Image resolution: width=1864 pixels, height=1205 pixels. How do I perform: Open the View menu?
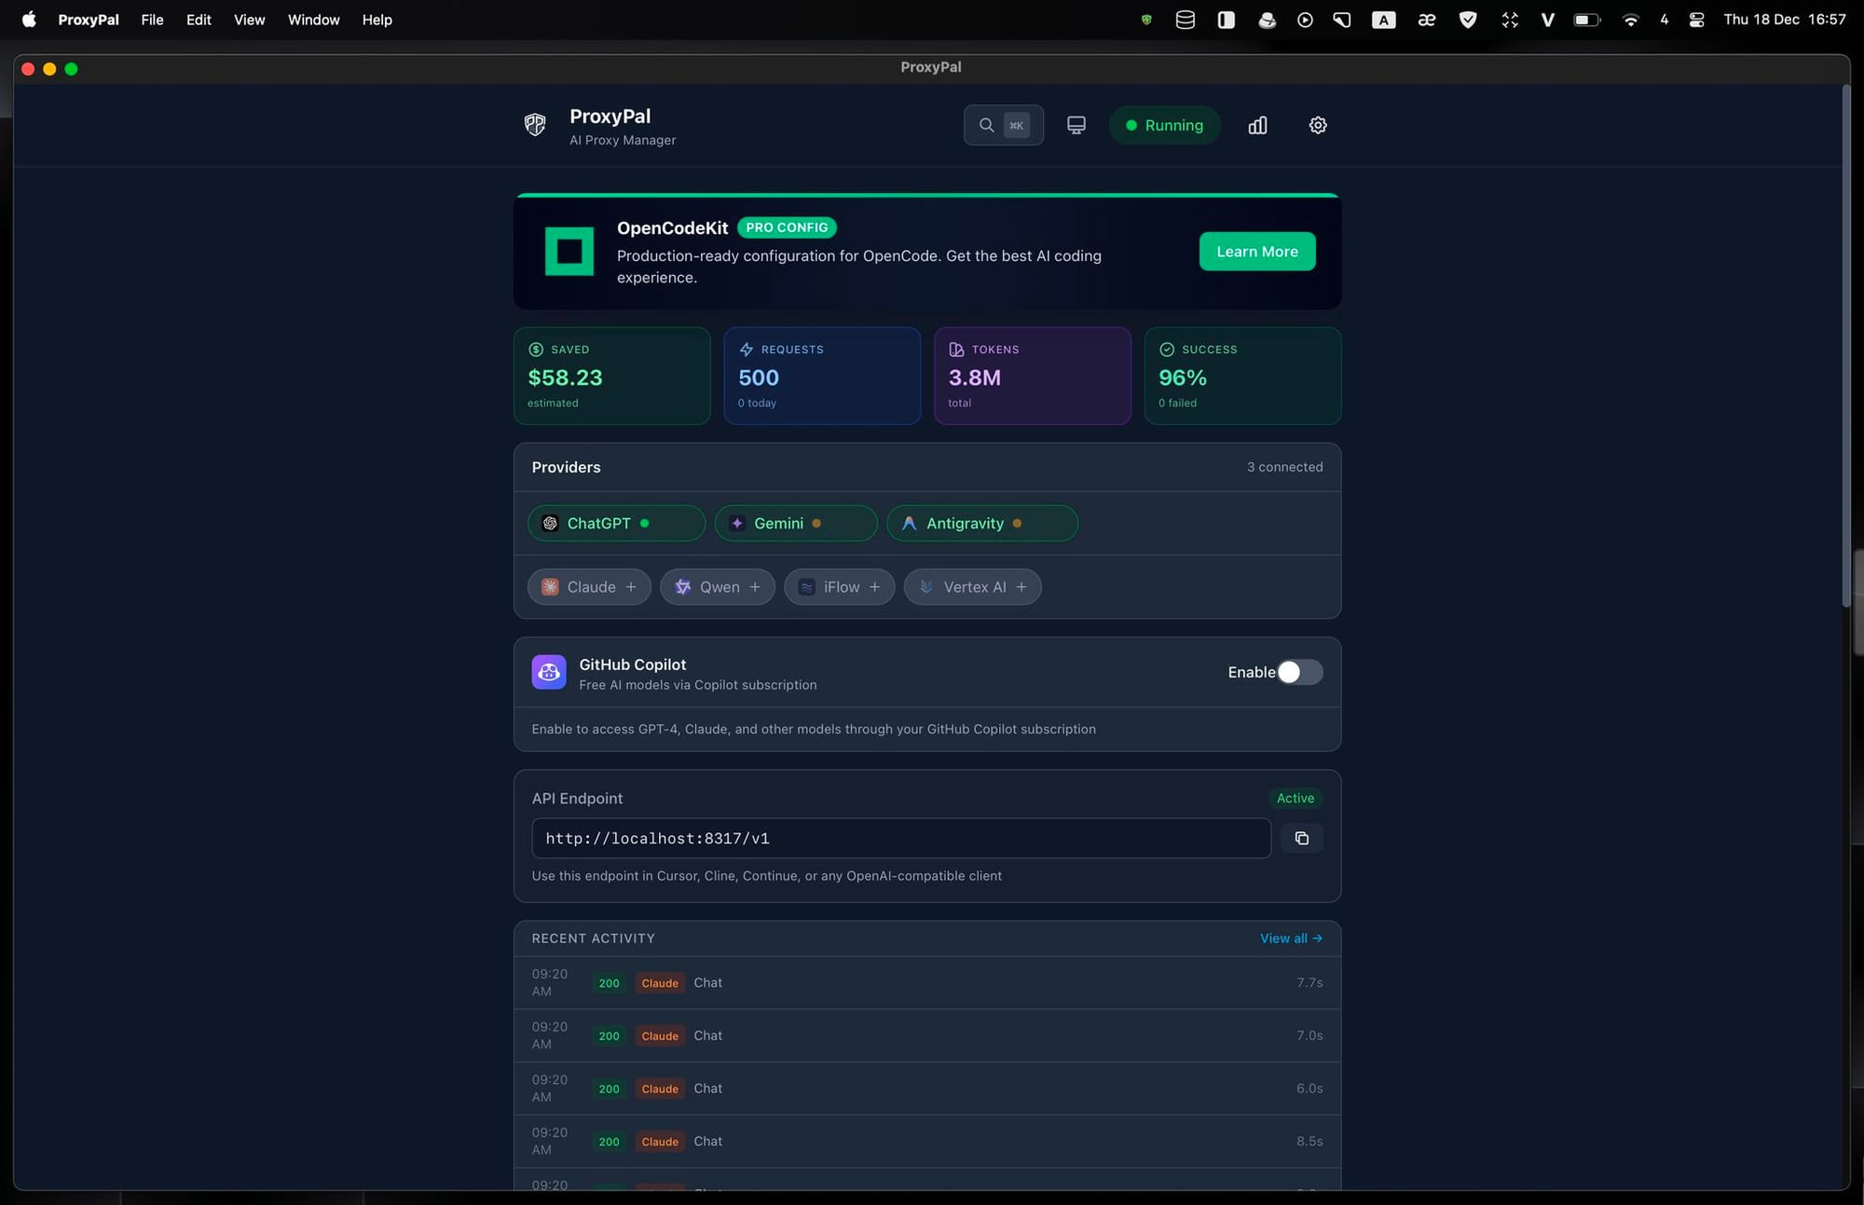coord(249,20)
